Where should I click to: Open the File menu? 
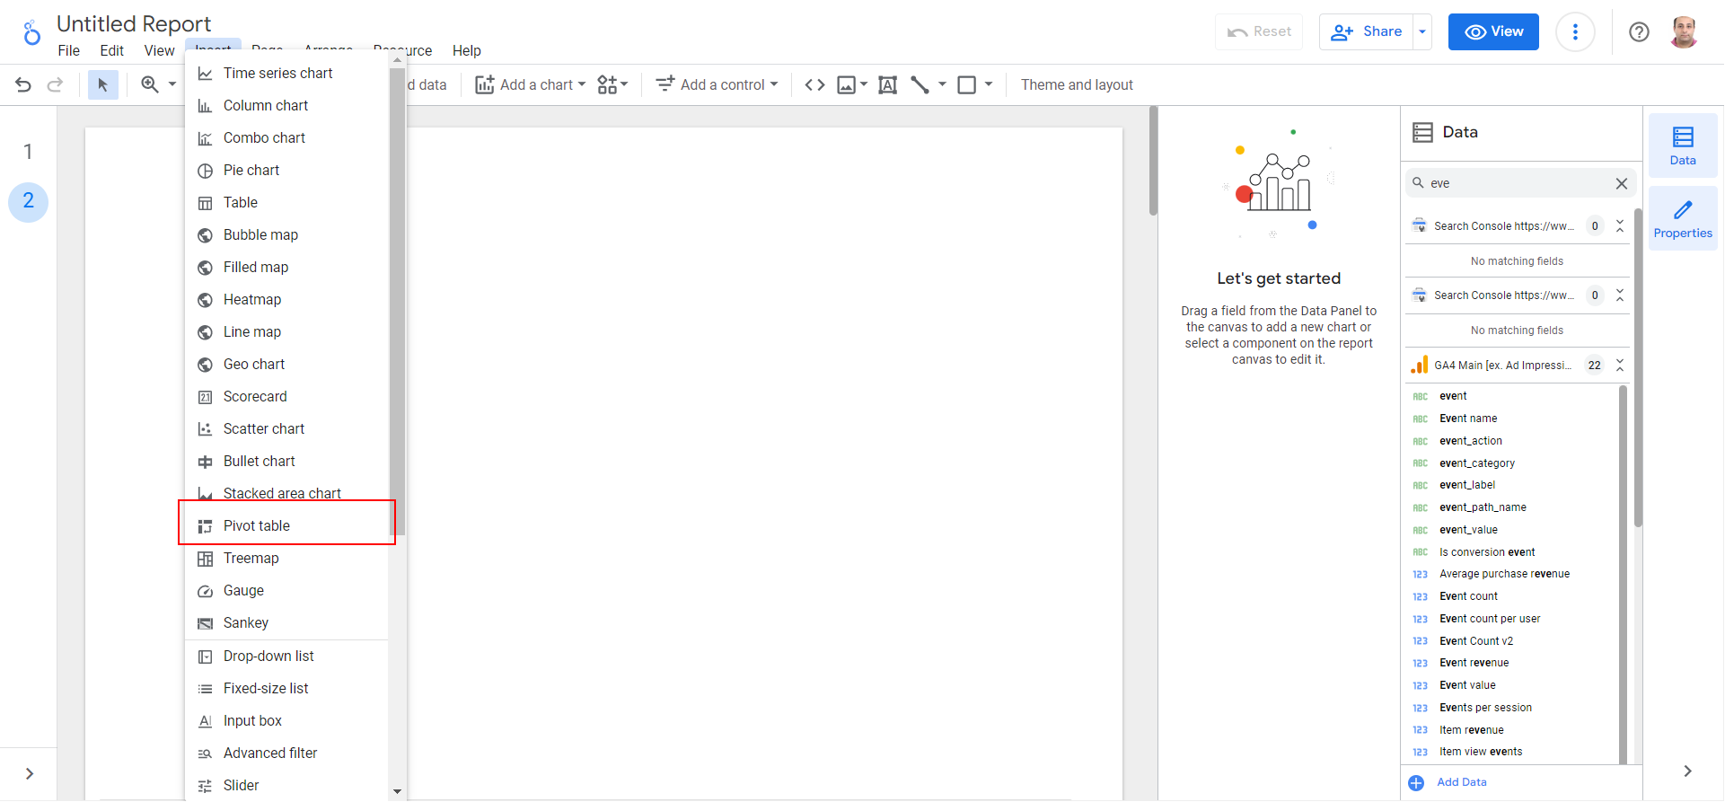point(69,50)
